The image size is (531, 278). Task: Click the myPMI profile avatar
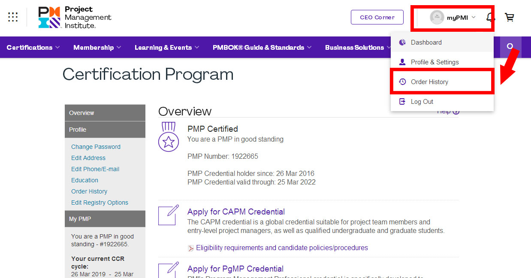click(x=437, y=18)
